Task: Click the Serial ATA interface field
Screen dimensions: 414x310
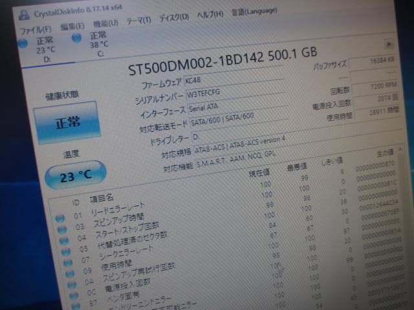Action: [237, 105]
